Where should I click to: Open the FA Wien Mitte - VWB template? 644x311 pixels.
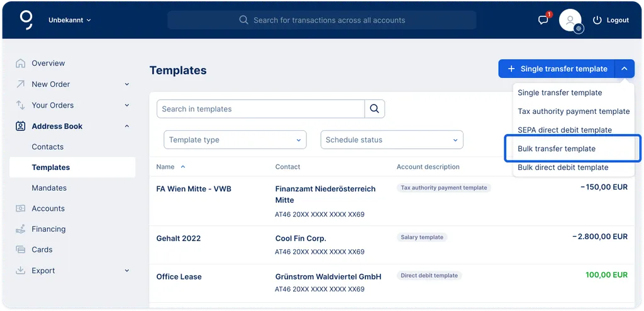(194, 189)
